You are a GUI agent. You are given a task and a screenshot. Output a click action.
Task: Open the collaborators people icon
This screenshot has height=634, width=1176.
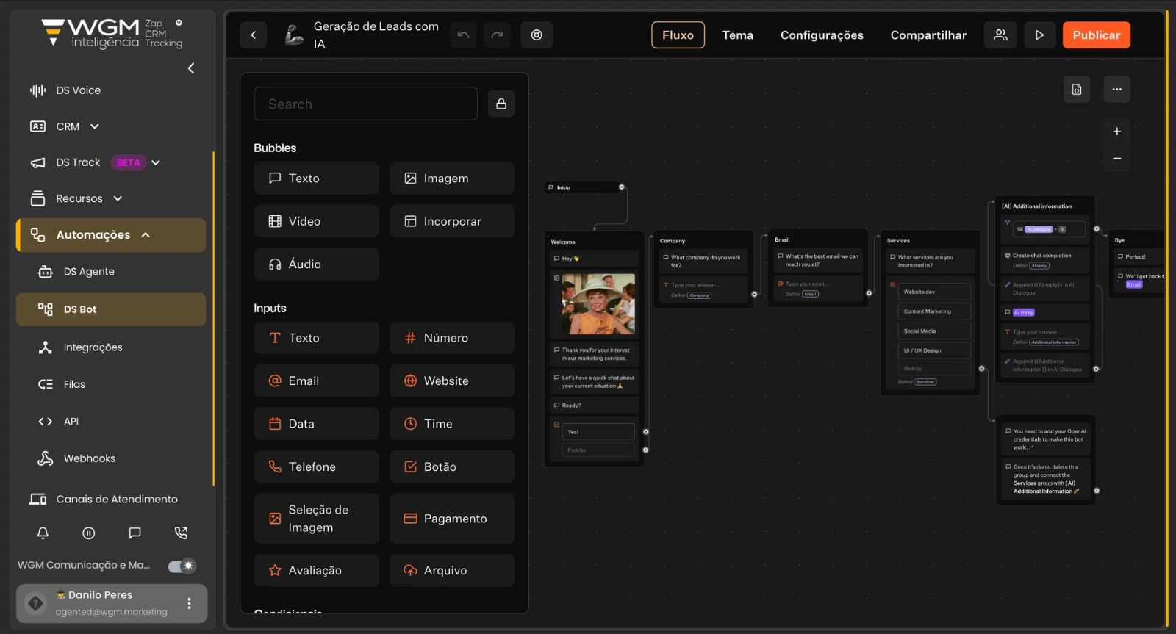coord(1000,35)
